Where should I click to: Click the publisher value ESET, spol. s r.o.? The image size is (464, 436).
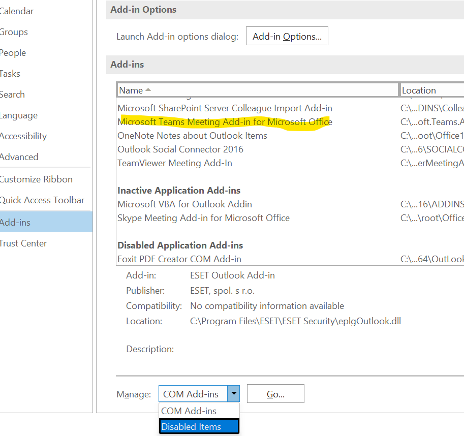pyautogui.click(x=223, y=291)
